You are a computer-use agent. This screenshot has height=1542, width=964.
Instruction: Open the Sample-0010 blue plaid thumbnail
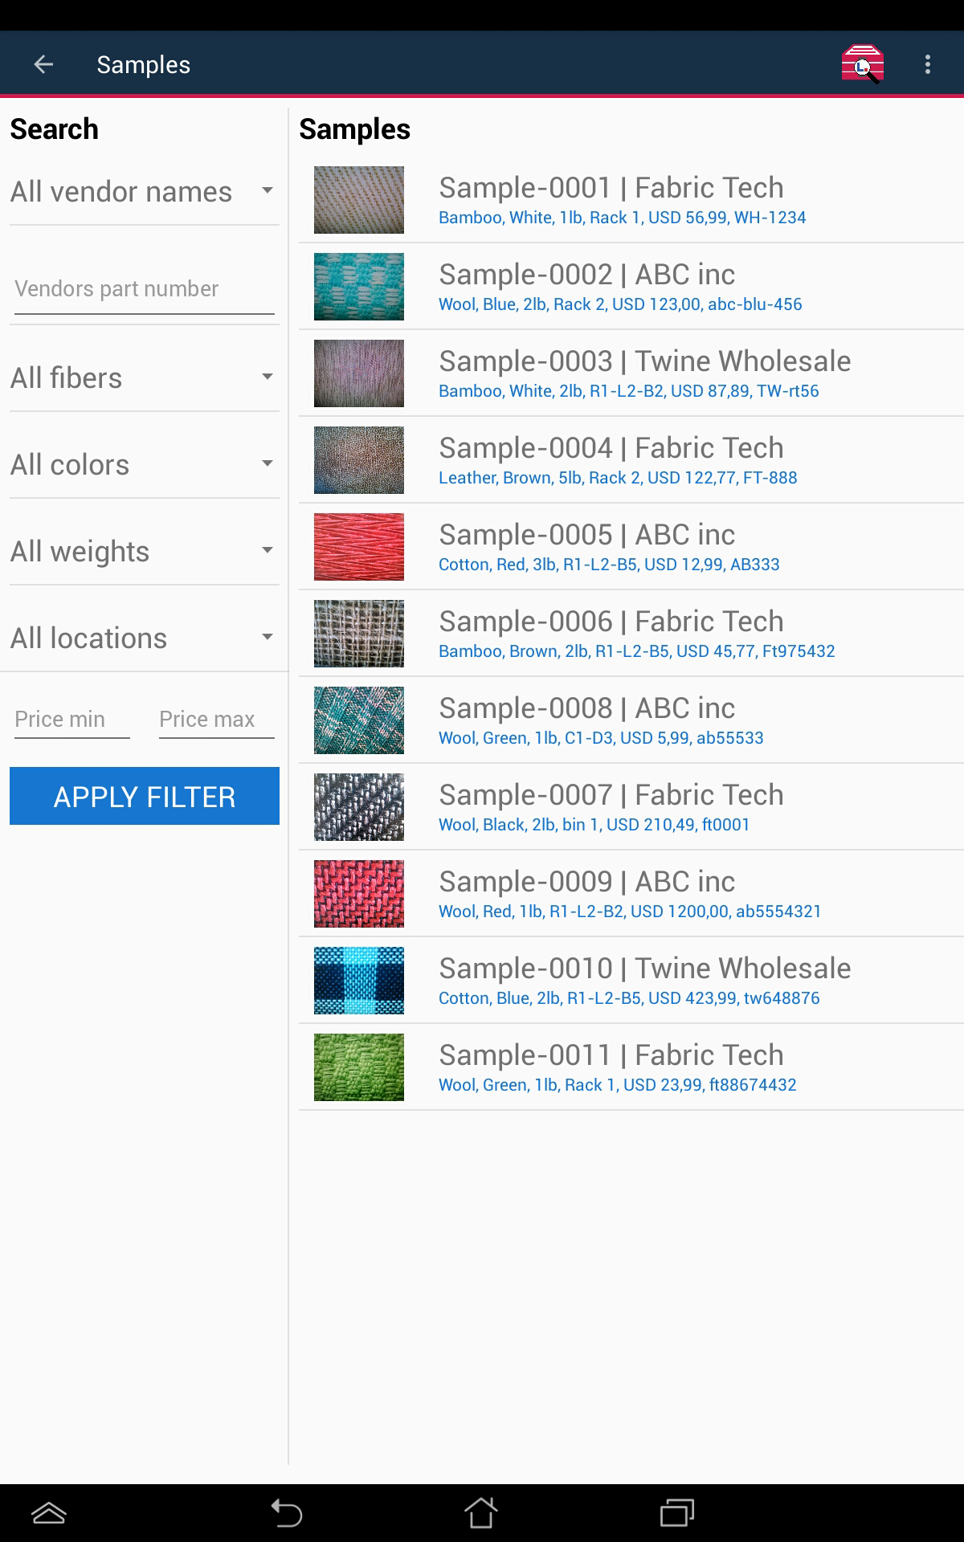coord(359,981)
